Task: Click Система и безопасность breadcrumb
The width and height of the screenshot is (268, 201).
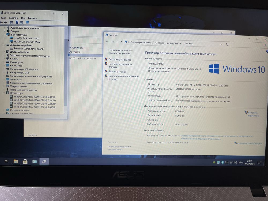Action: pyautogui.click(x=168, y=43)
